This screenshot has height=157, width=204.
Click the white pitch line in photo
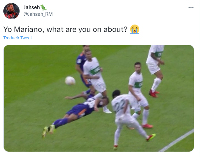177,141
